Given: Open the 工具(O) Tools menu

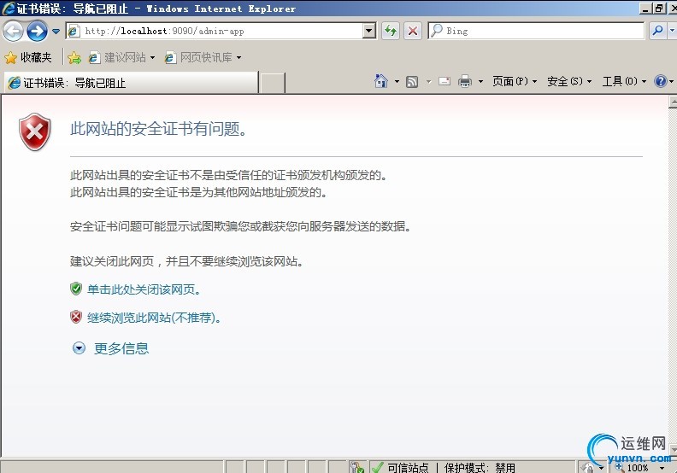Looking at the screenshot, I should (624, 81).
